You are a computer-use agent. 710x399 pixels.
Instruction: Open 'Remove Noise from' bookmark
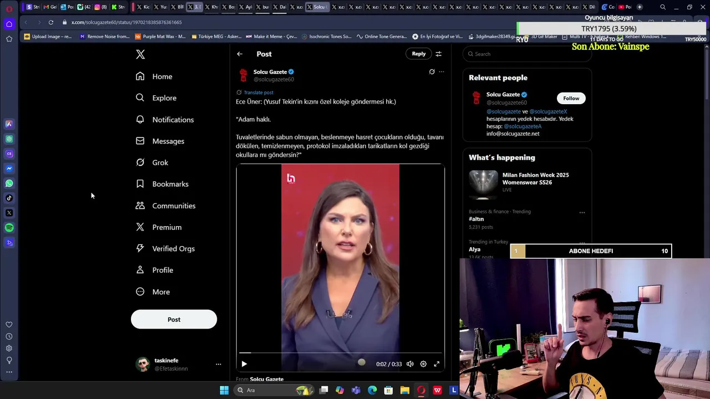pyautogui.click(x=105, y=37)
